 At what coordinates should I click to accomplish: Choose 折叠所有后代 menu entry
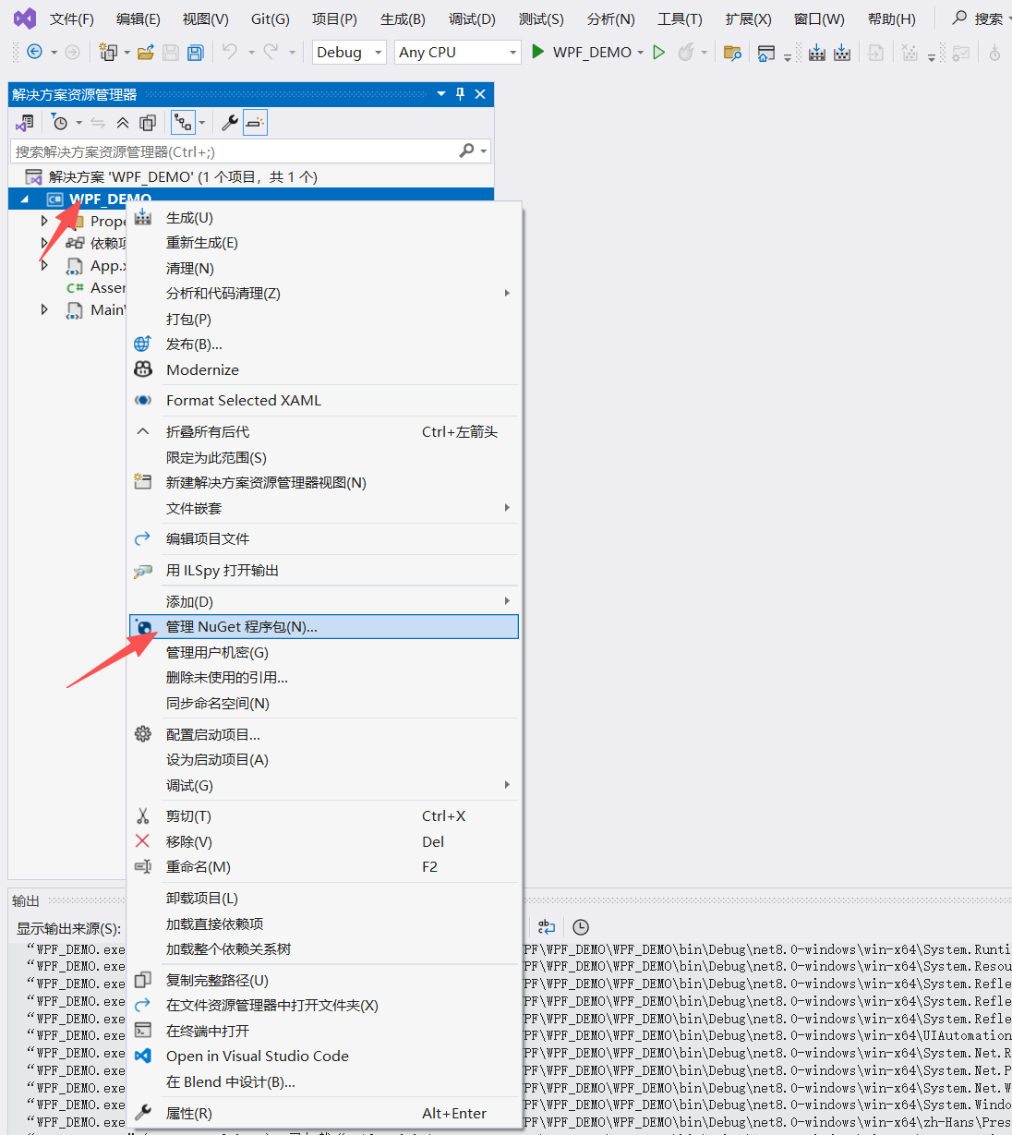324,432
